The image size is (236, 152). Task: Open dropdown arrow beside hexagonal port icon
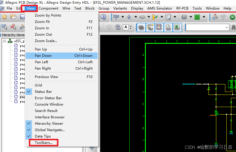(x=149, y=17)
